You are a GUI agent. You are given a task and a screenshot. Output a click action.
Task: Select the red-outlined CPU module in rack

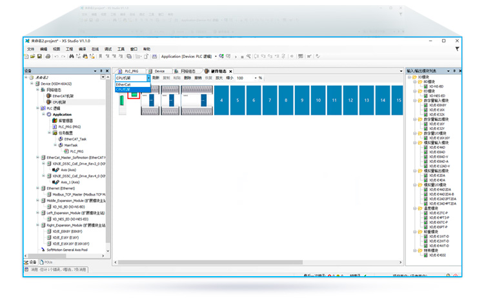pyautogui.click(x=134, y=95)
